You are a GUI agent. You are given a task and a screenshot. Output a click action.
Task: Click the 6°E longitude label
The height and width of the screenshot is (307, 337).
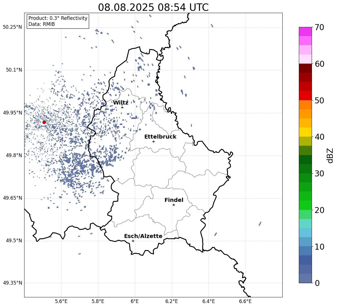pos(135,301)
